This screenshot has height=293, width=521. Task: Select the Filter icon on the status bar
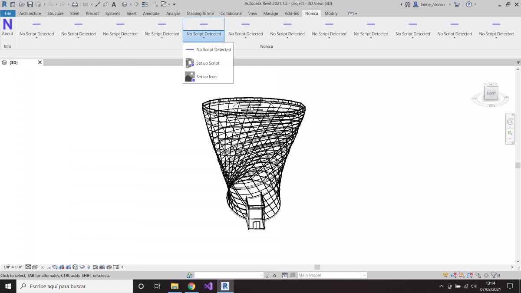(x=493, y=275)
